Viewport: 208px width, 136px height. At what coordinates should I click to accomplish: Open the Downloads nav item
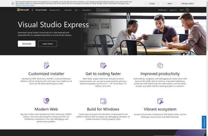(x=68, y=10)
